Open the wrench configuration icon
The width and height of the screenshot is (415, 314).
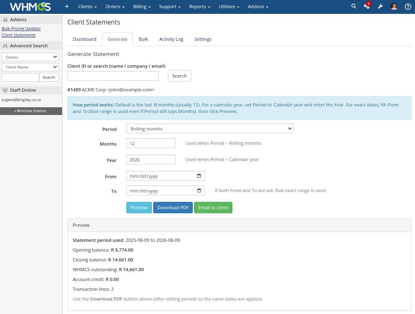[380, 7]
